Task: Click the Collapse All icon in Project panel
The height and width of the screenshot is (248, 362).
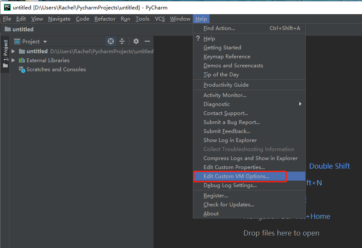Action: click(122, 41)
